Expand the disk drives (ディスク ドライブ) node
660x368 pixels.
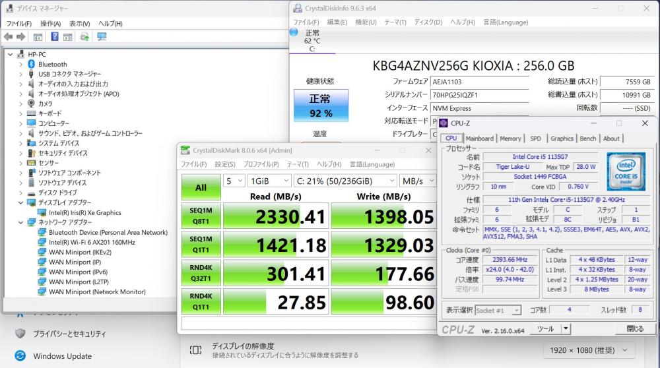coord(20,193)
